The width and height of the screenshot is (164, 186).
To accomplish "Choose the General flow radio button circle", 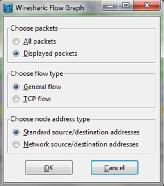I will (16, 87).
